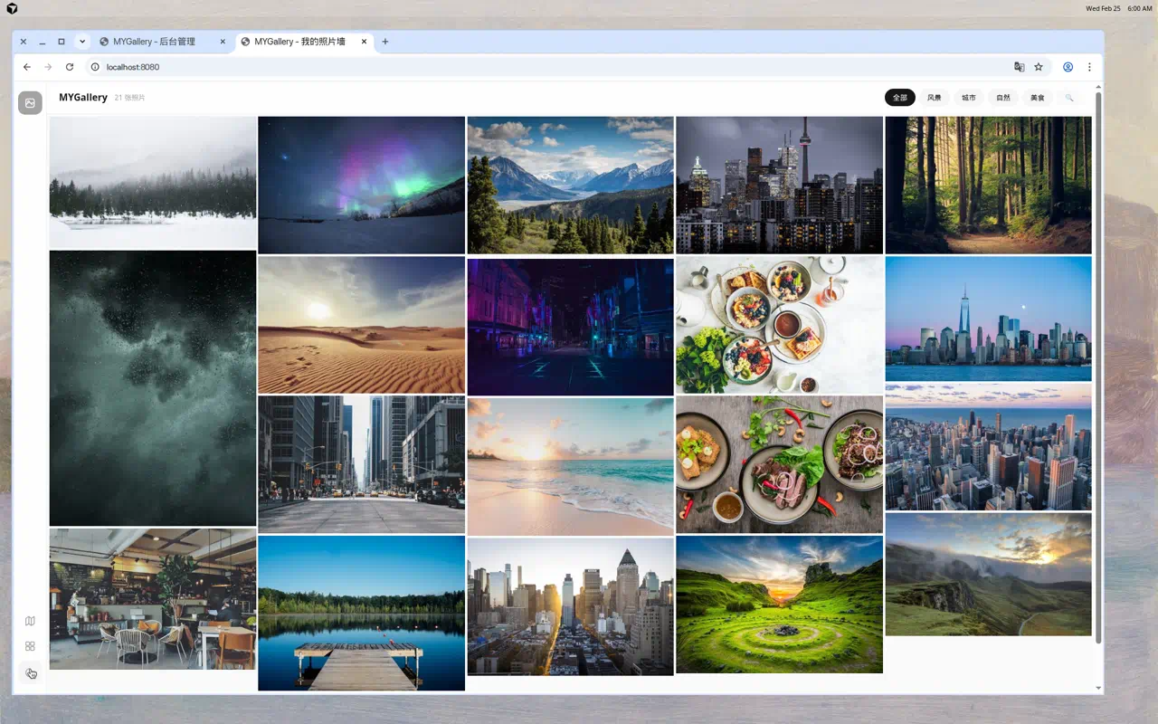Filter photos by 城市 category
Screen dimensions: 1158x724
coord(968,98)
